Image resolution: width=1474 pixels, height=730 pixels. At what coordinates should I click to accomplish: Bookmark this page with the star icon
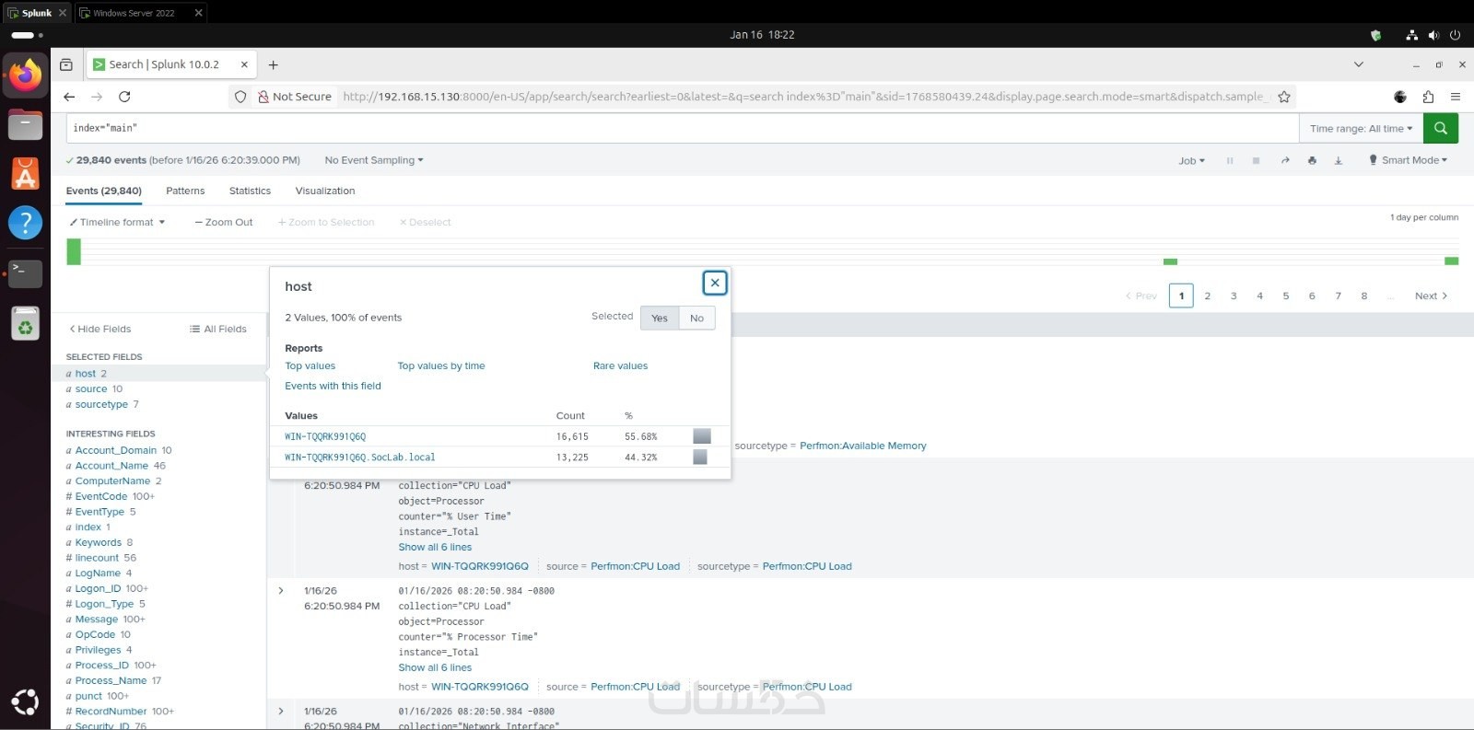coord(1284,97)
